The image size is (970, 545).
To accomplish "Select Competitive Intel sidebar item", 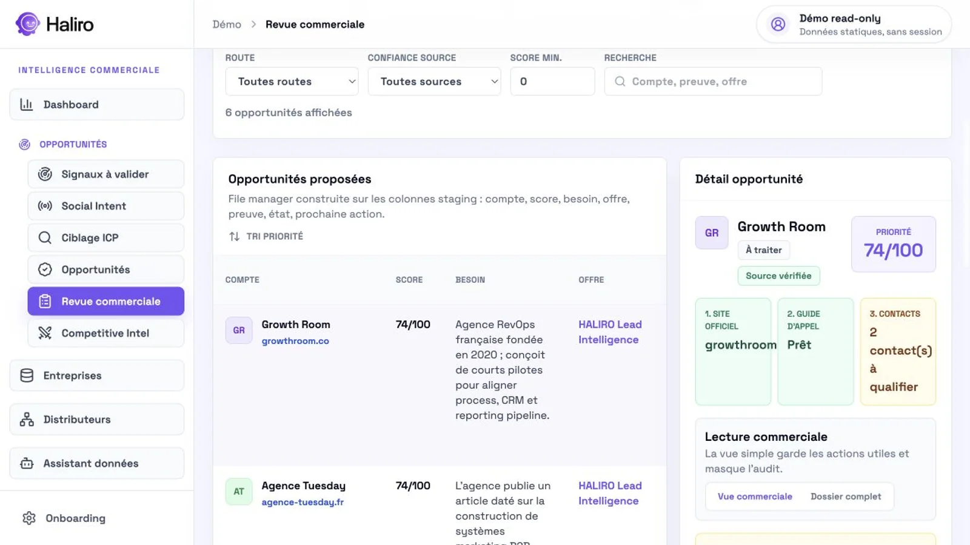I will tap(106, 333).
